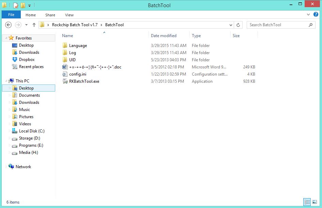
Task: Select the config.ini file
Action: tap(78, 74)
